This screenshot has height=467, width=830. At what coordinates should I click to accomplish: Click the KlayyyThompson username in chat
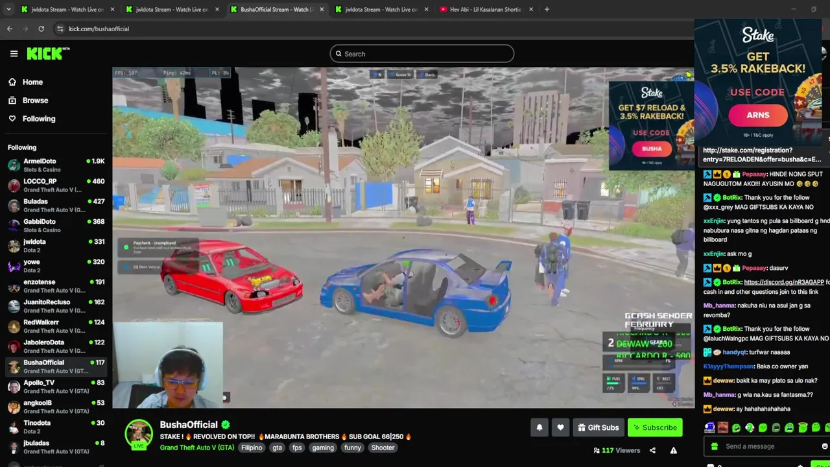pyautogui.click(x=728, y=366)
